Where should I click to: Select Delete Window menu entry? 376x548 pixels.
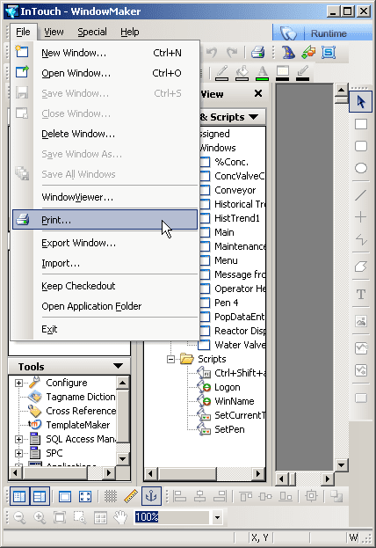[x=105, y=134]
